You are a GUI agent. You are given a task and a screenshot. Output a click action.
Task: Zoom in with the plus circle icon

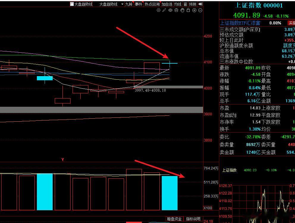pos(194,10)
